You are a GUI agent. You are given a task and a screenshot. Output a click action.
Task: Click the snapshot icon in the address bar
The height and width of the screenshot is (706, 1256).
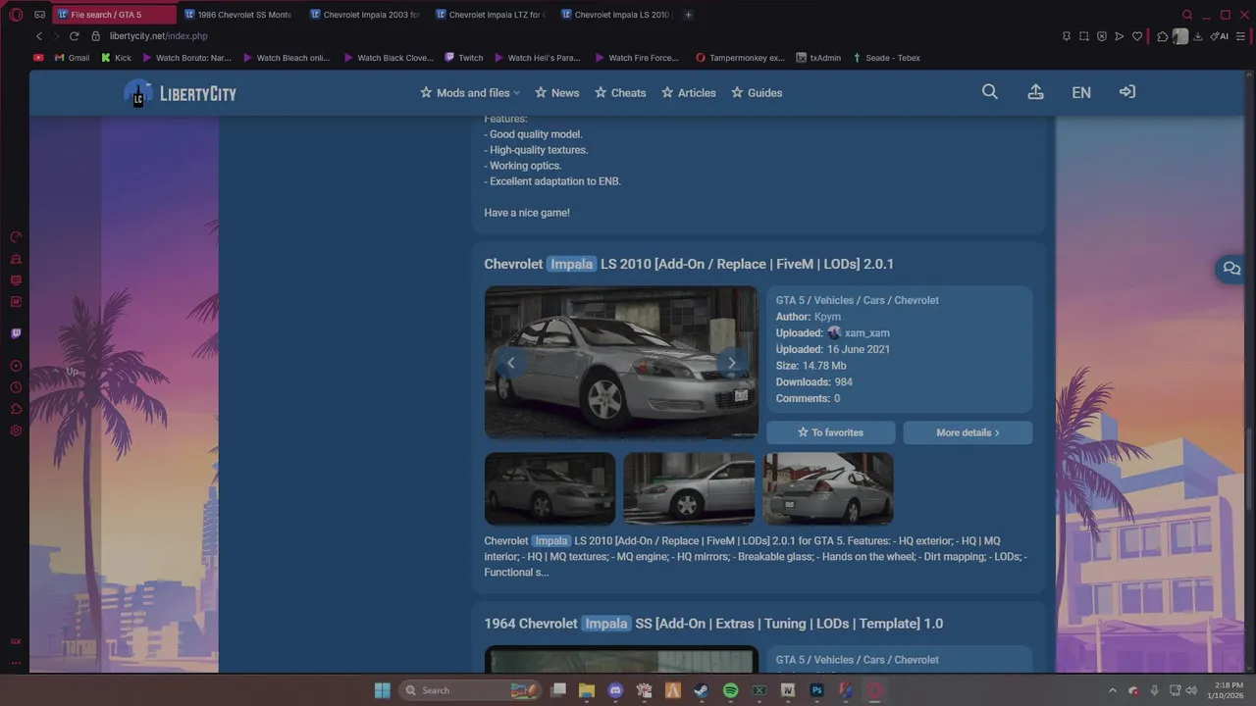[x=1084, y=36]
